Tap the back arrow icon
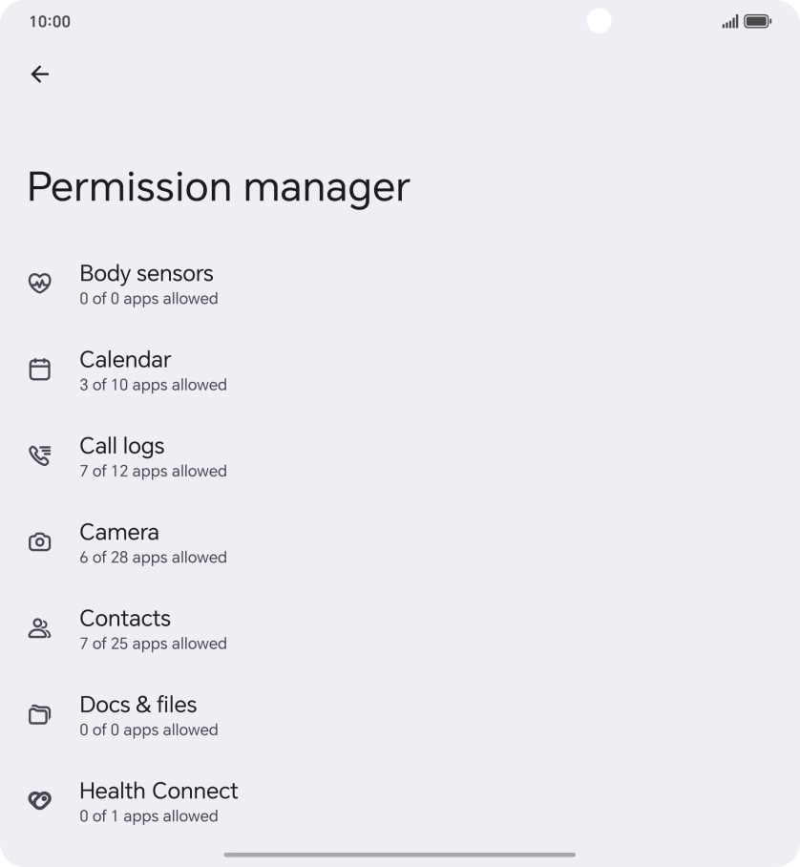The height and width of the screenshot is (867, 800). click(40, 74)
